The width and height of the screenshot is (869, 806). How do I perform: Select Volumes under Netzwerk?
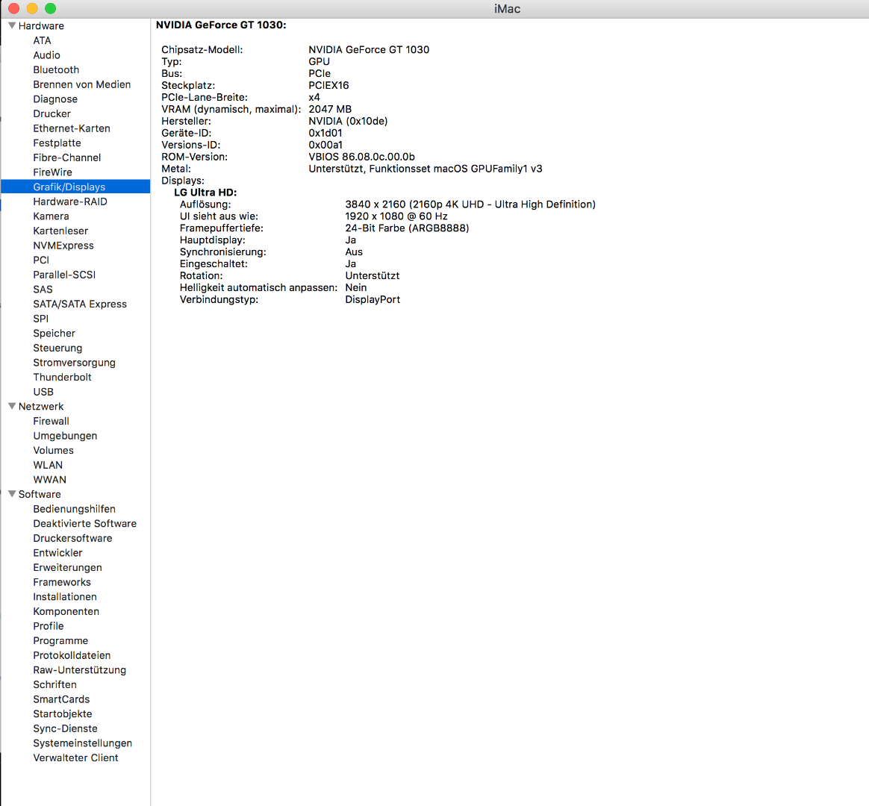tap(53, 450)
